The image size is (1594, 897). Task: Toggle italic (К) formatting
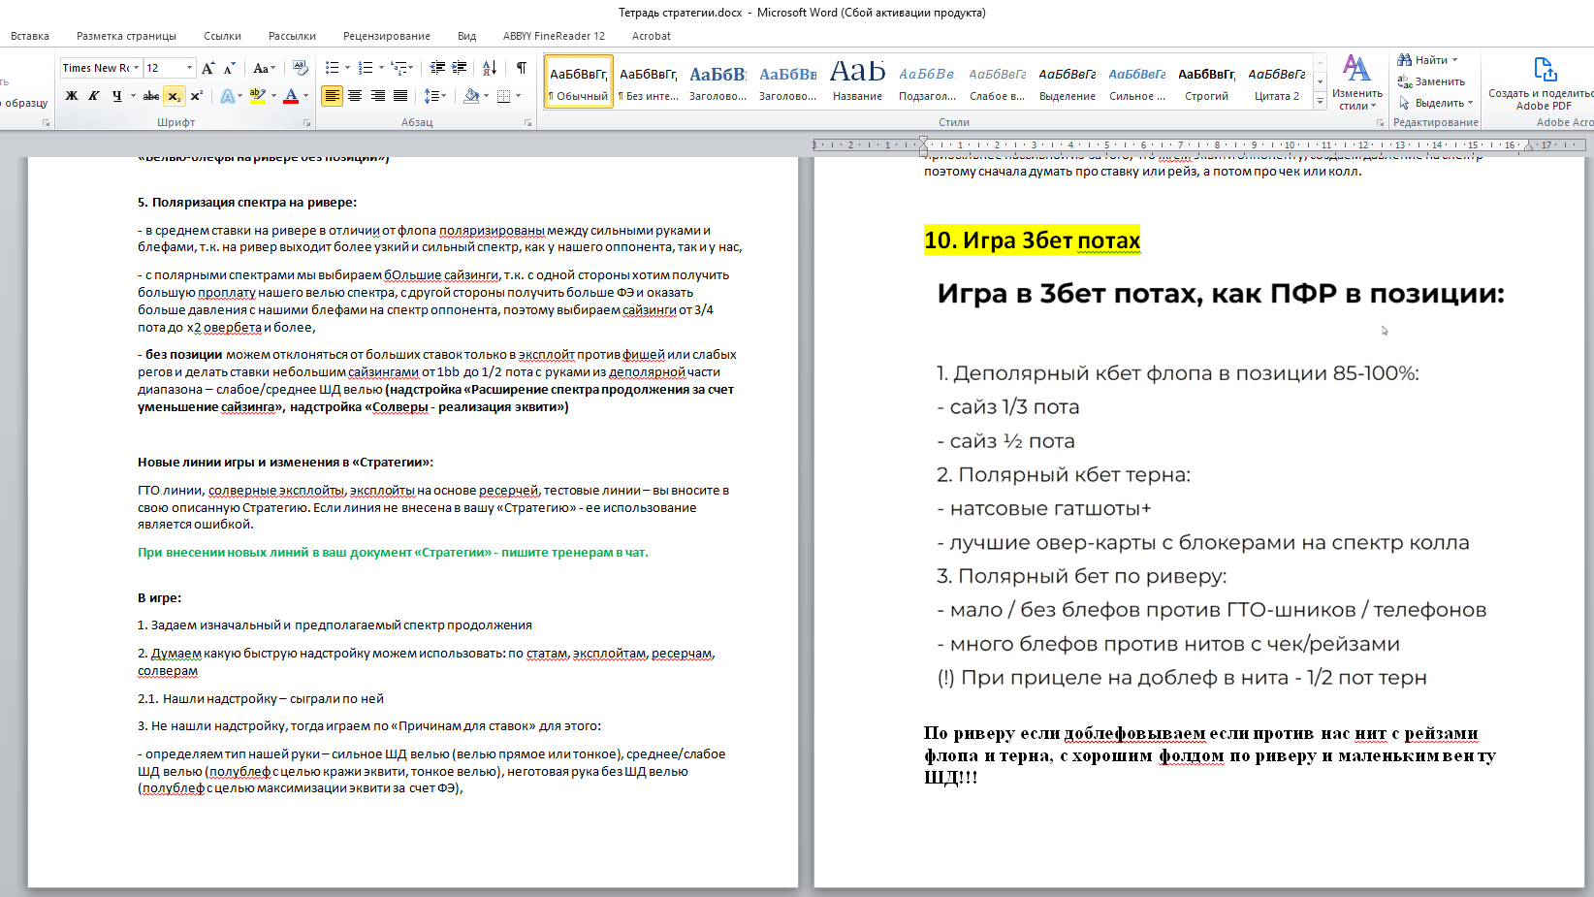pyautogui.click(x=94, y=96)
